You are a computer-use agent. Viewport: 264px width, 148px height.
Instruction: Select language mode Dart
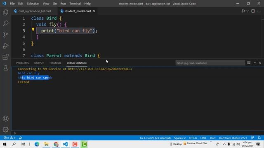pos(213,138)
